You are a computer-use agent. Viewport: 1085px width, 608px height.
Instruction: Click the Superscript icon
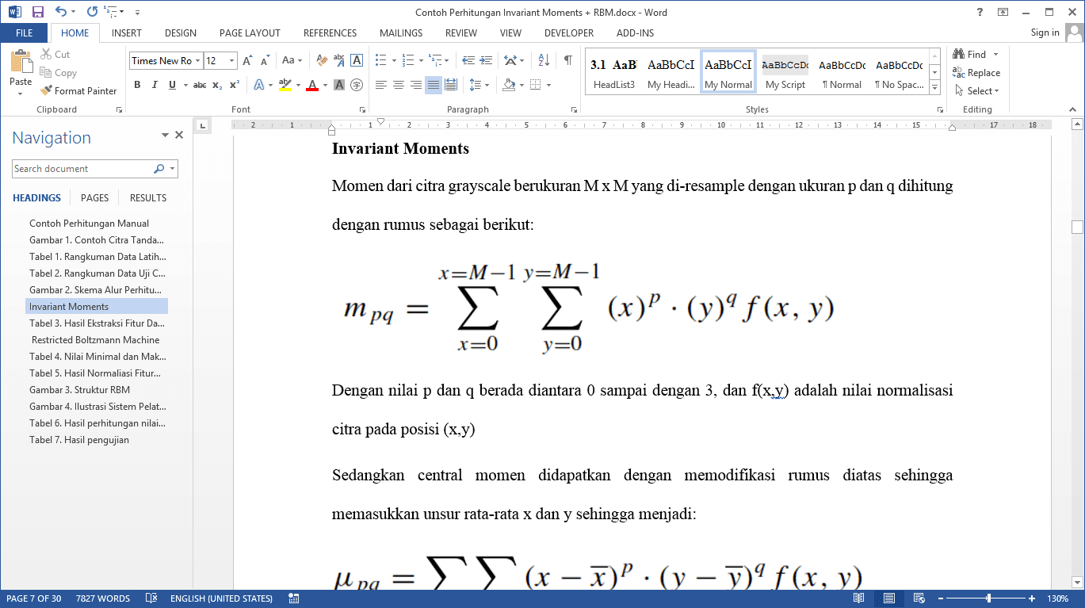pos(234,85)
